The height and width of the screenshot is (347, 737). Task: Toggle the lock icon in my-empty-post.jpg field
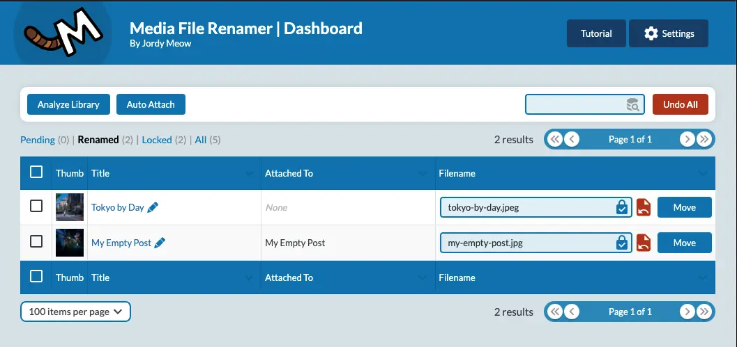click(621, 243)
